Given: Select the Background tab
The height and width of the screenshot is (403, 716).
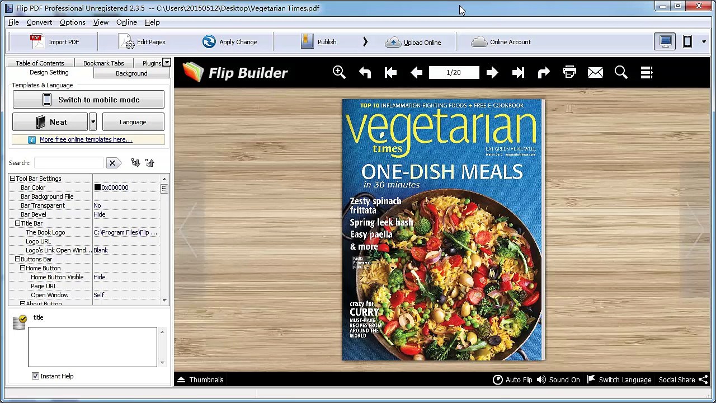Looking at the screenshot, I should (x=131, y=73).
